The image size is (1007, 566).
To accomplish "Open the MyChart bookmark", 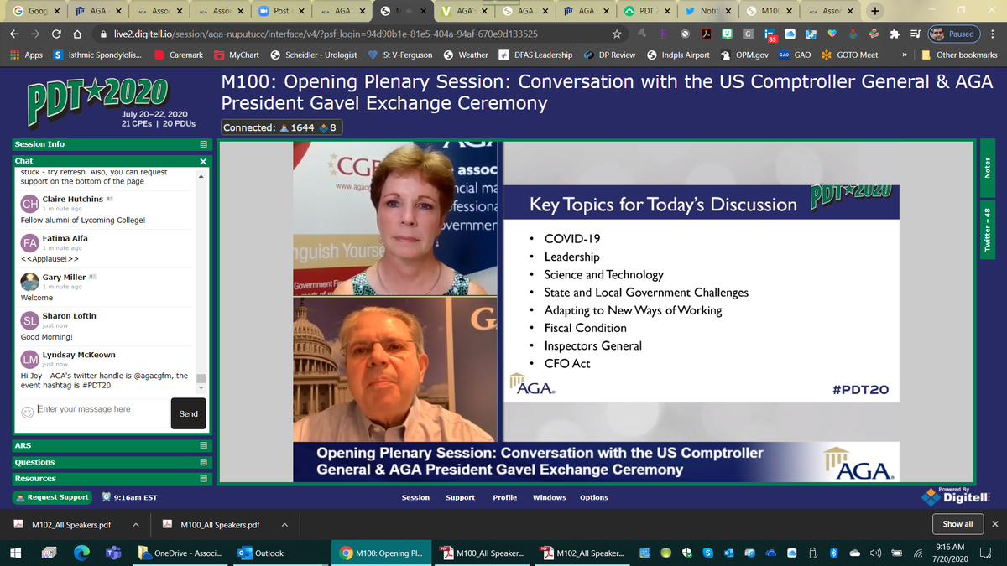I will tap(237, 55).
